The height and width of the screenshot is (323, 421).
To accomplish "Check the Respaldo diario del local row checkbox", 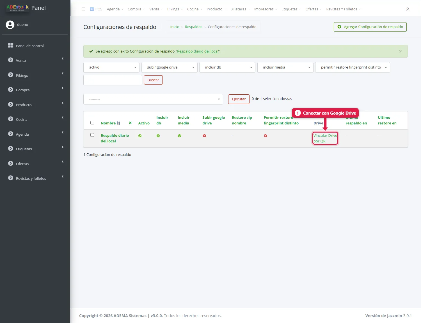I will (x=92, y=135).
